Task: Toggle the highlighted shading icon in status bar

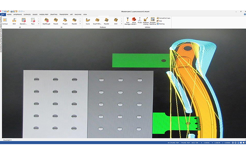Action: [241, 143]
